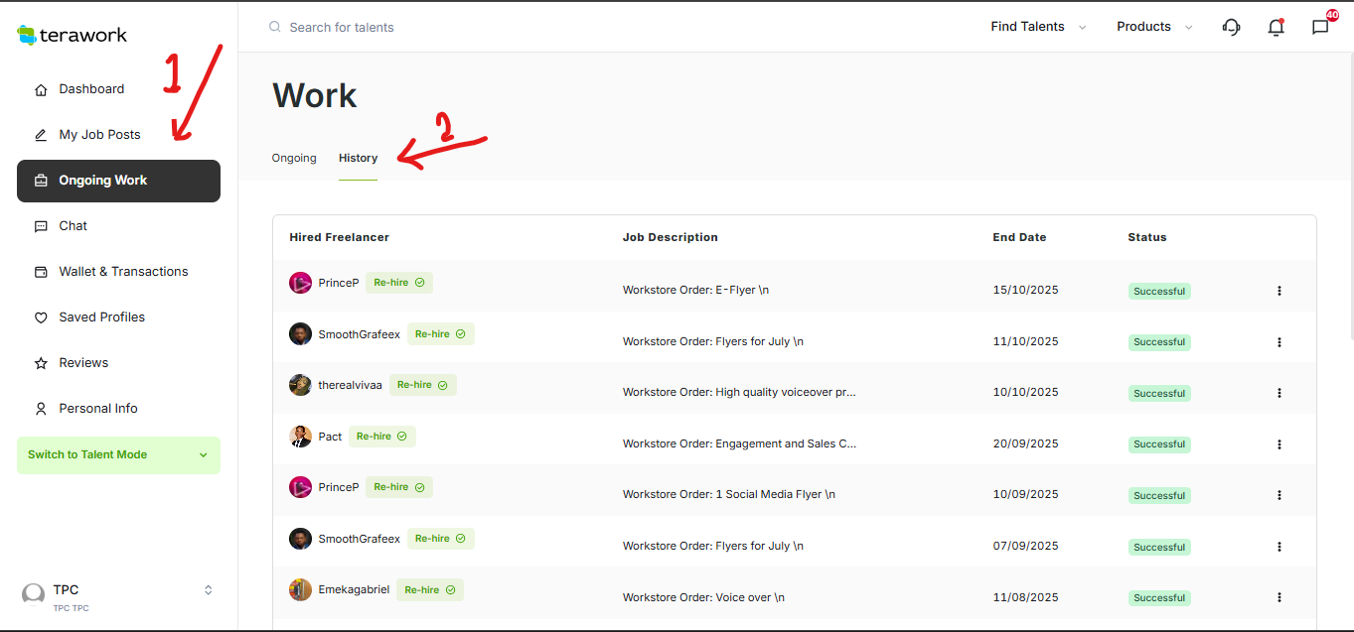This screenshot has width=1354, height=632.
Task: Open three-dot menu for Voice over order
Action: (1279, 597)
